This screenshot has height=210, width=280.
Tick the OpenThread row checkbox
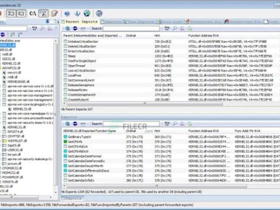pyautogui.click(x=65, y=65)
